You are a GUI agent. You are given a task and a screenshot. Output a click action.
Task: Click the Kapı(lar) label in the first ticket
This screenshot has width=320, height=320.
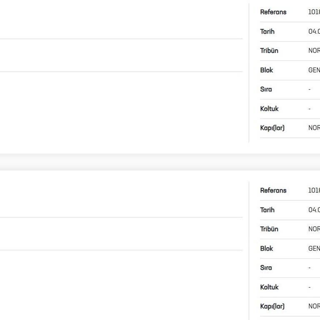272,128
